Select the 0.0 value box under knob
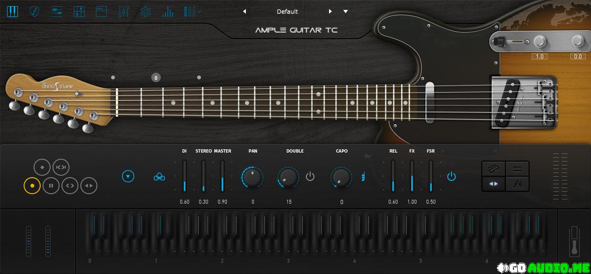Viewport: 591px width, 274px height. click(577, 57)
